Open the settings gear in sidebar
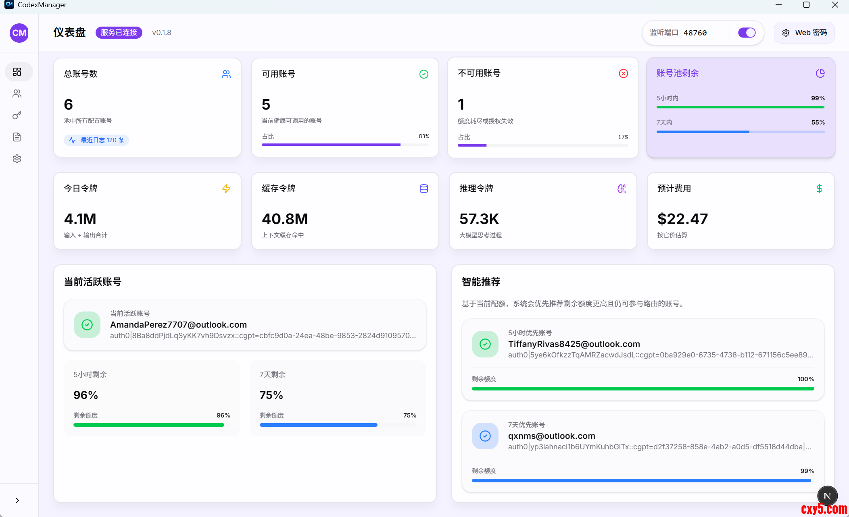This screenshot has width=849, height=517. pos(17,159)
